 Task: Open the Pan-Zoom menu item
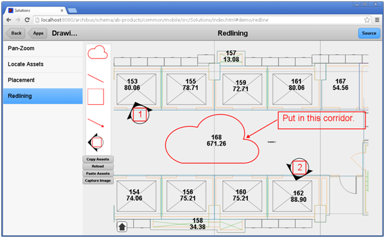(43, 48)
